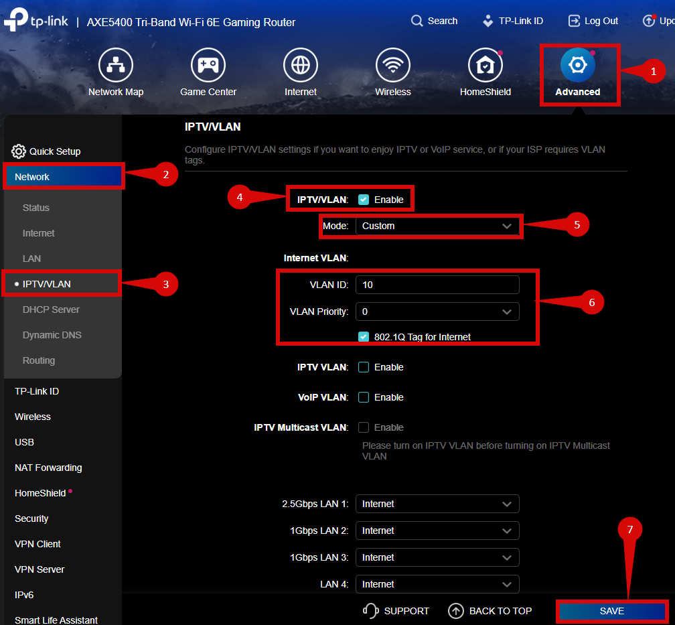
Task: Open VPN Client in the sidebar
Action: tap(38, 543)
